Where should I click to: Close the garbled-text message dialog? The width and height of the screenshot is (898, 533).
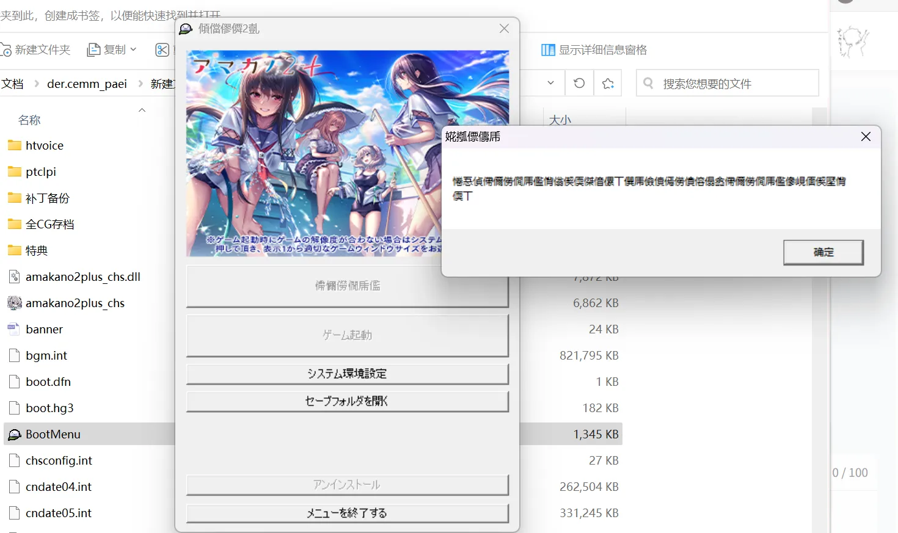click(866, 137)
